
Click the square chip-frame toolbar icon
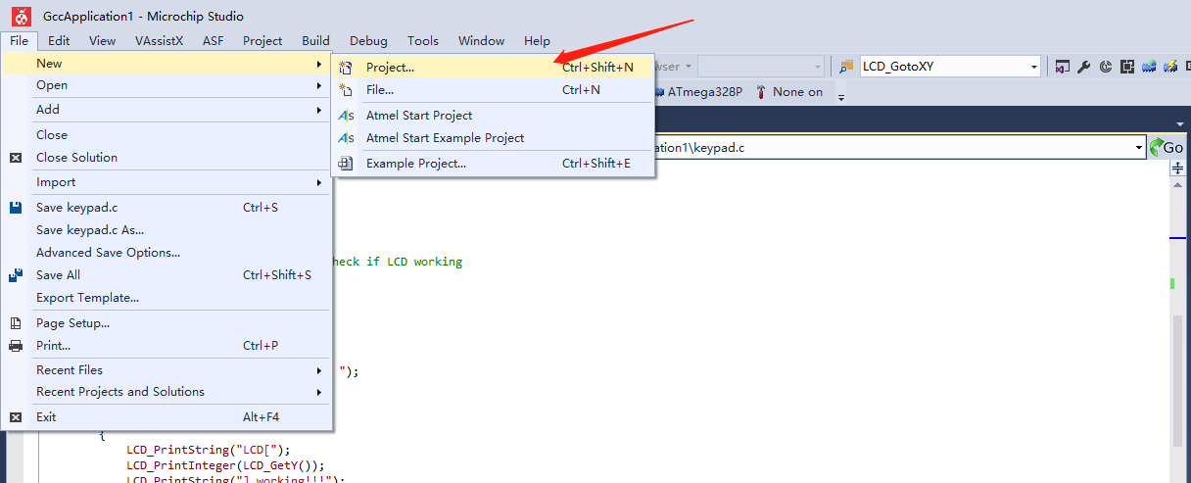click(1127, 67)
